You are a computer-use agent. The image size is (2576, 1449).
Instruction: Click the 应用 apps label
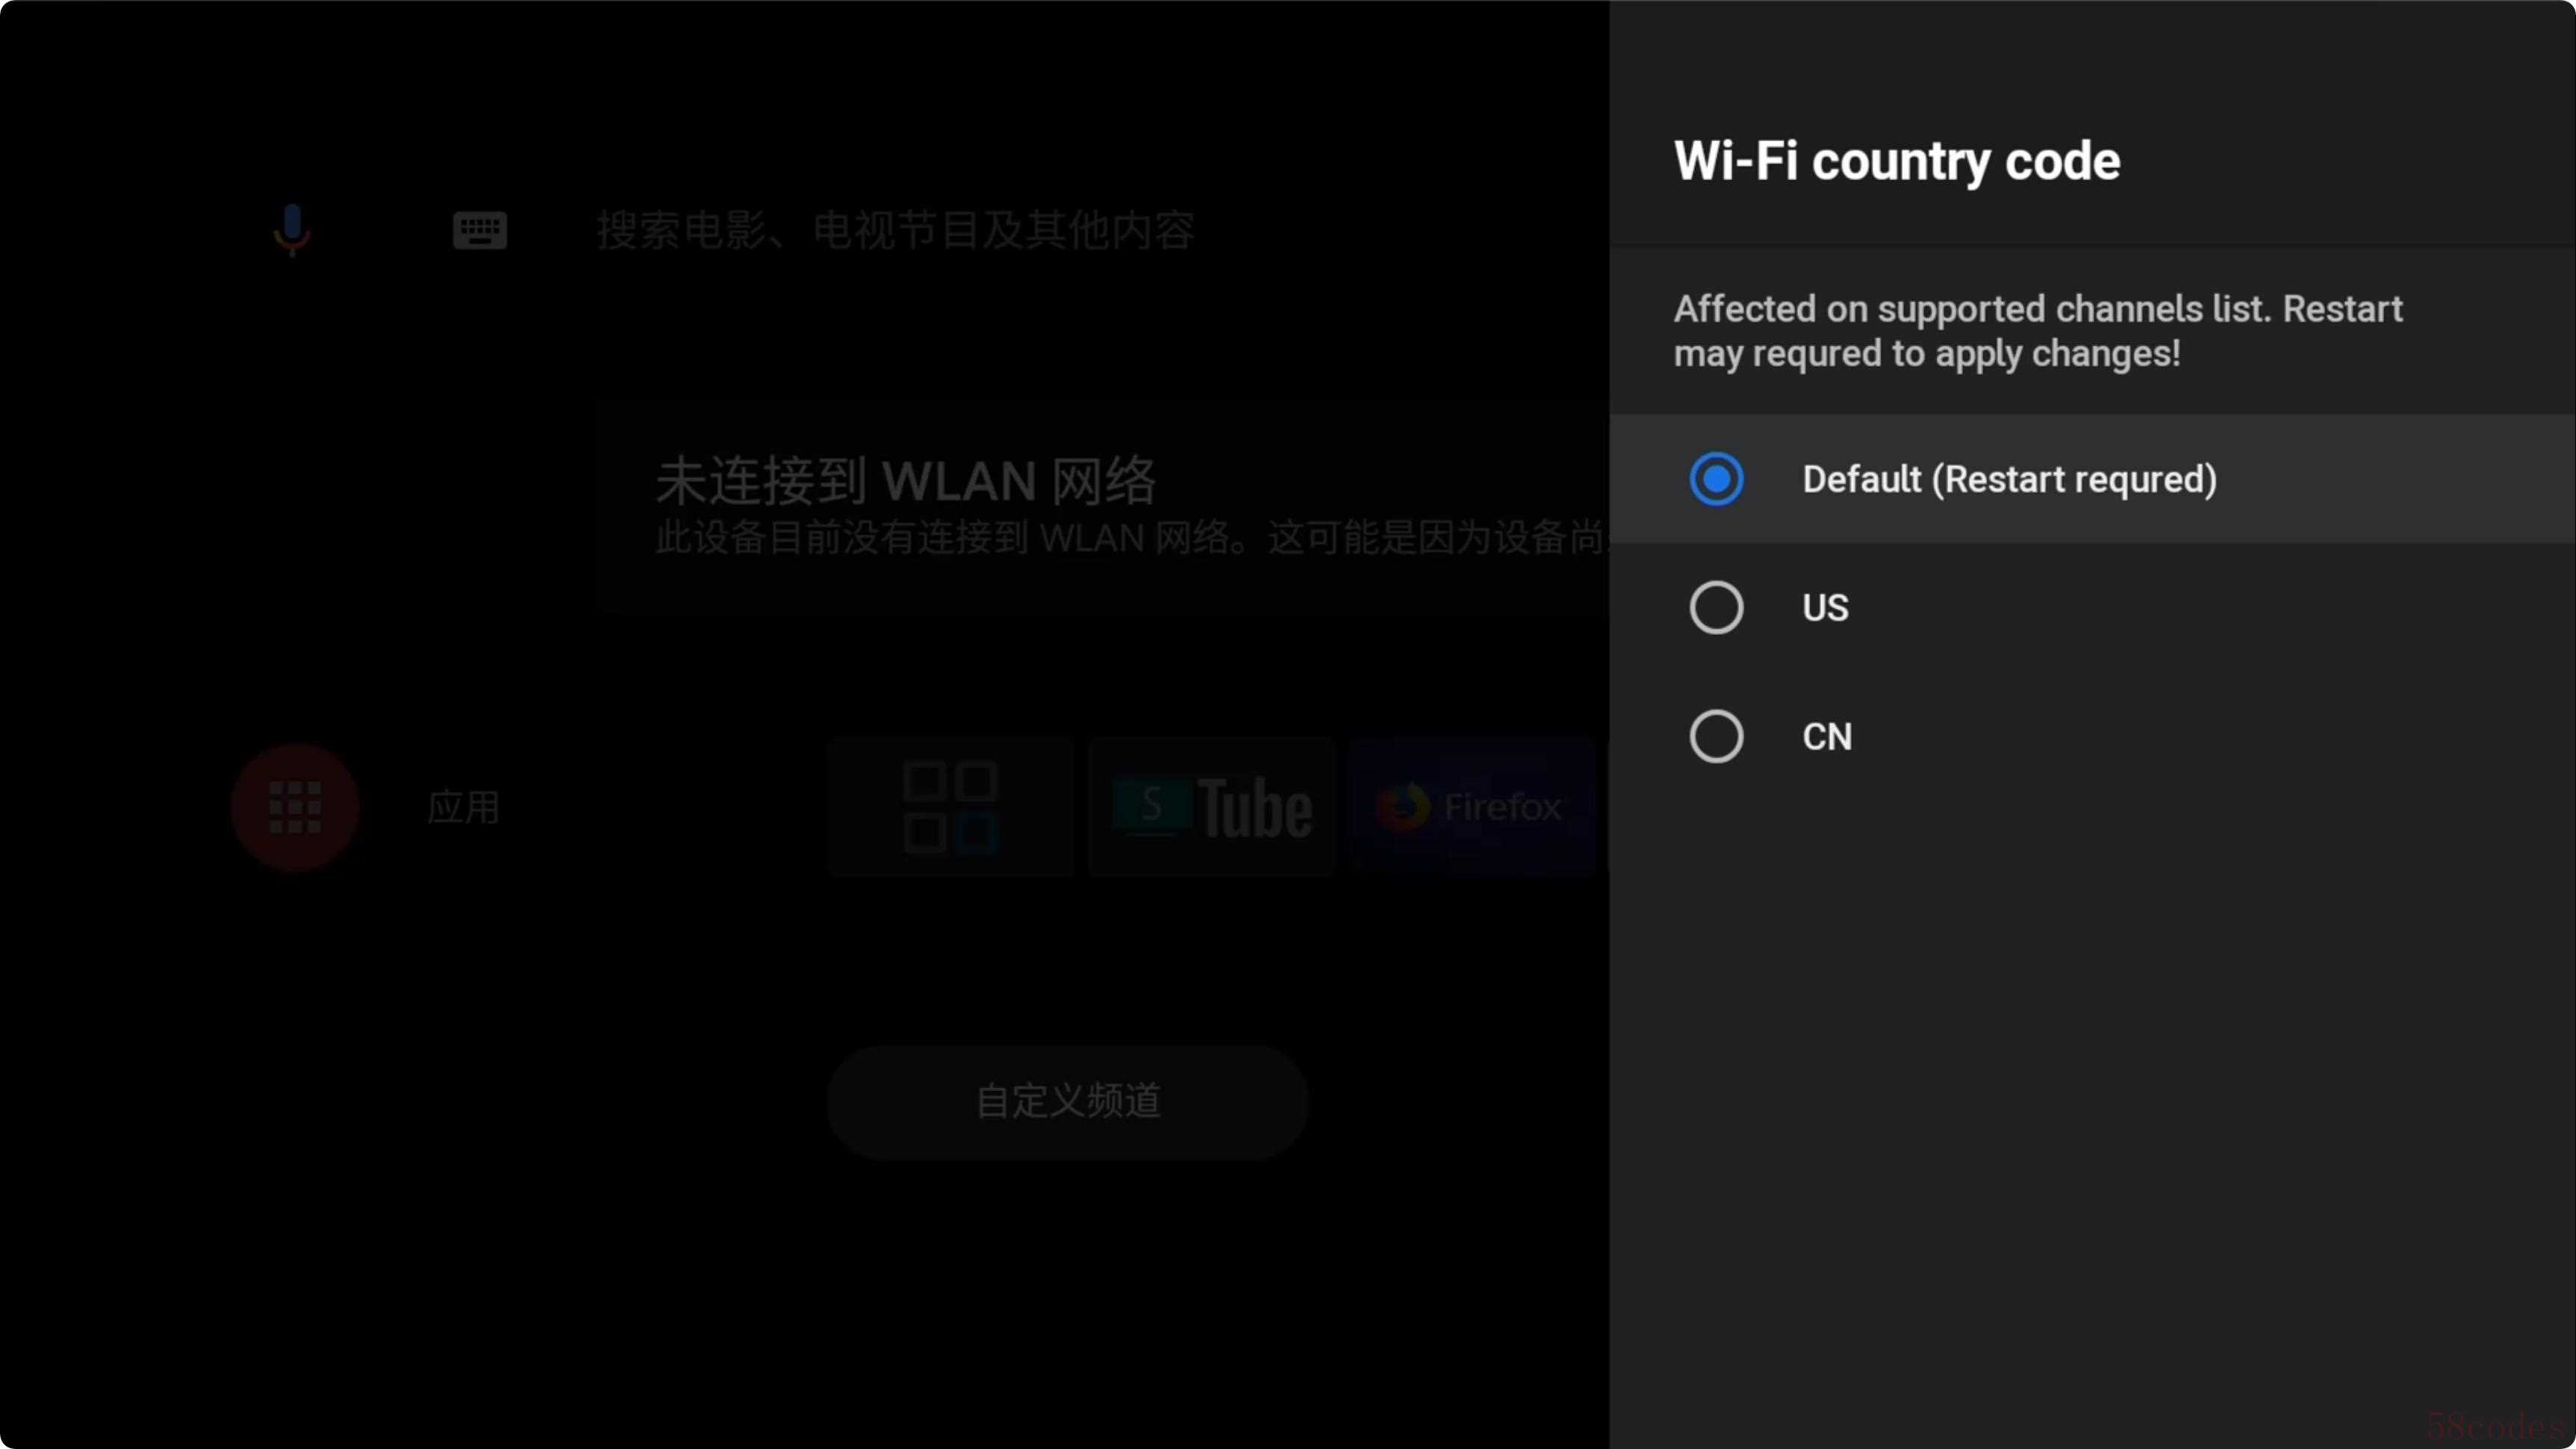(463, 808)
